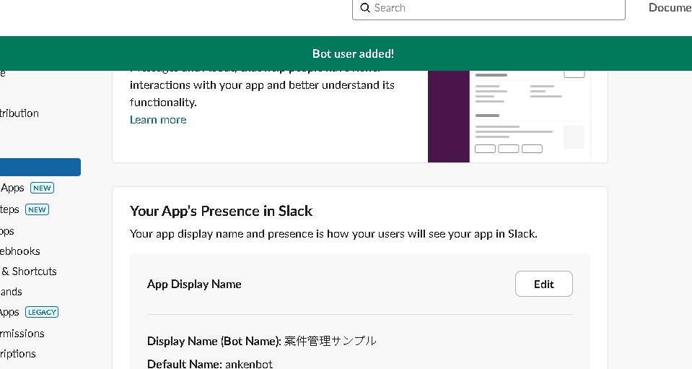The height and width of the screenshot is (369, 692).
Task: Open the Documentation link in header
Action: click(669, 8)
